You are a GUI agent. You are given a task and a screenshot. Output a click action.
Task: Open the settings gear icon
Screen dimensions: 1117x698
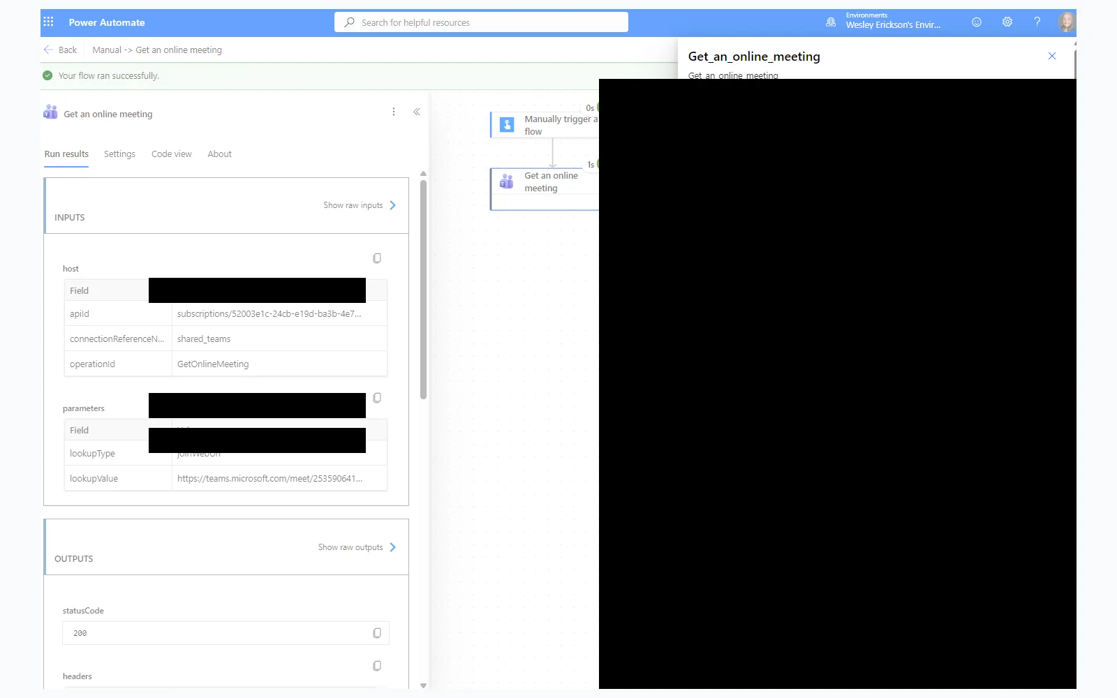click(x=1007, y=22)
